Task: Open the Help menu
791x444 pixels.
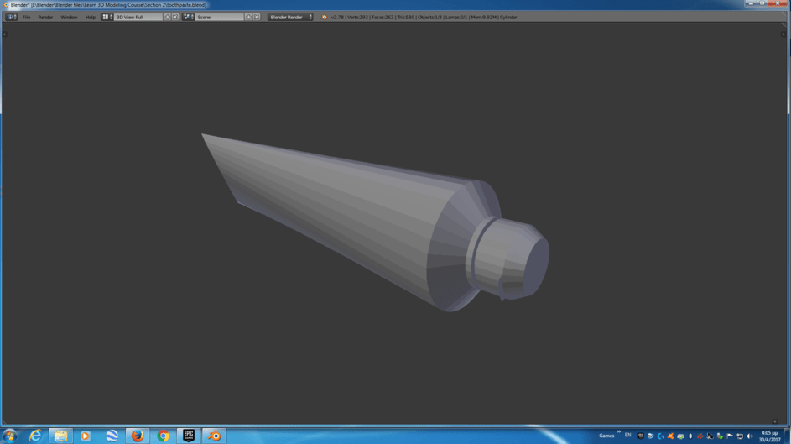Action: click(x=91, y=17)
